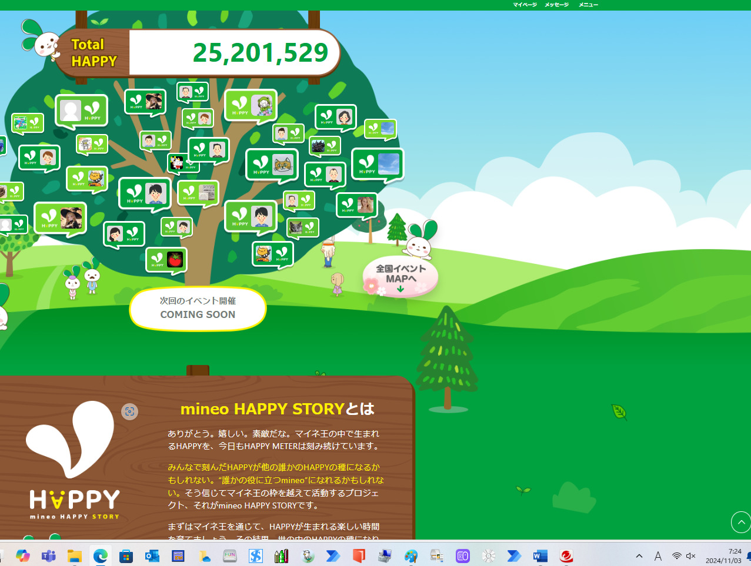Click the visual search icon beside HAPPY logo

coord(130,411)
